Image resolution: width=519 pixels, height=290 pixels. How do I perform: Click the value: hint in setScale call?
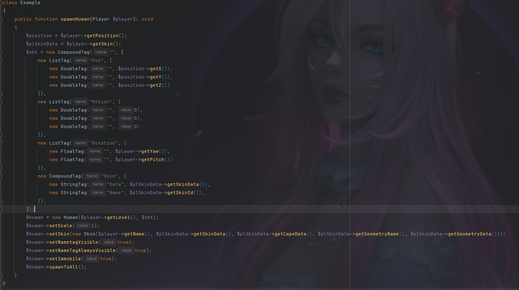(83, 226)
